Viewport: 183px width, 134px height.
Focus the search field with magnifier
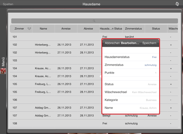pyautogui.click(x=95, y=21)
